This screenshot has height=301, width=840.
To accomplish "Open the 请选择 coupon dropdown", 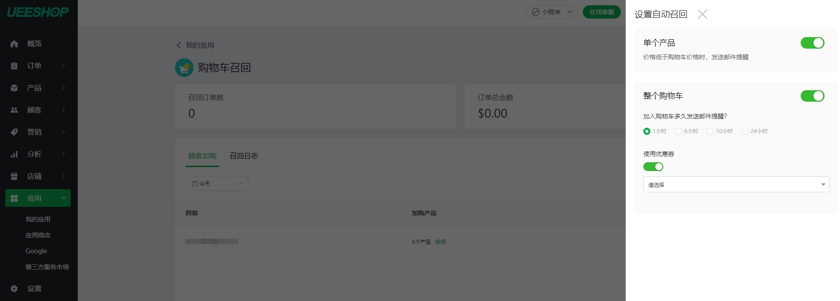I will point(736,184).
